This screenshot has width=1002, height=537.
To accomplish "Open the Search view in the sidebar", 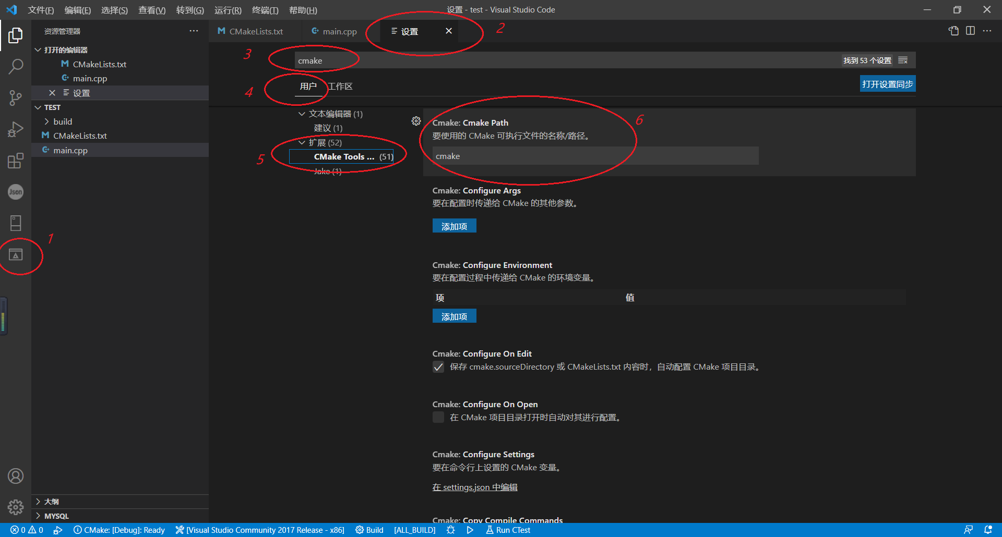I will (x=16, y=66).
